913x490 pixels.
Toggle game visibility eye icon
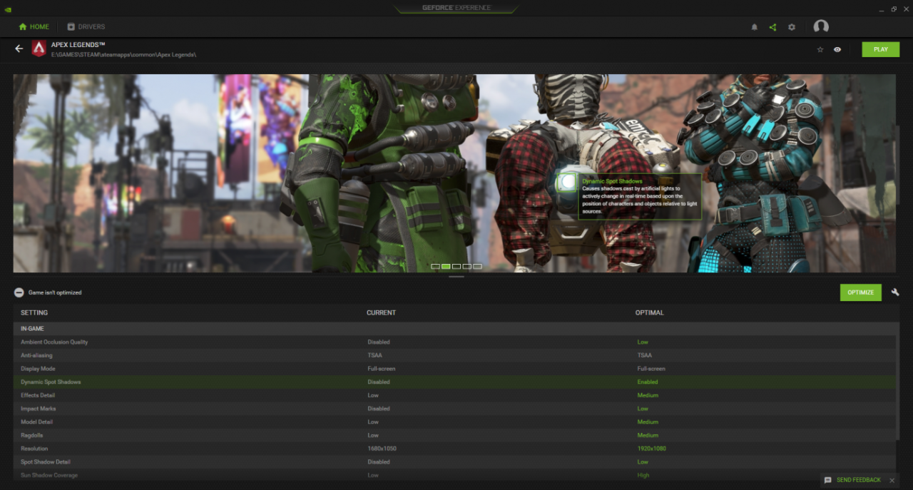point(837,49)
